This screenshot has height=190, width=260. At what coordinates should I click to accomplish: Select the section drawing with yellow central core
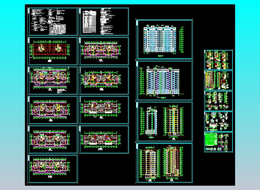(173, 122)
